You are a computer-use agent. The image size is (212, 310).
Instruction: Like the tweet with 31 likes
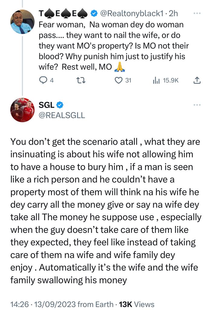123,81
